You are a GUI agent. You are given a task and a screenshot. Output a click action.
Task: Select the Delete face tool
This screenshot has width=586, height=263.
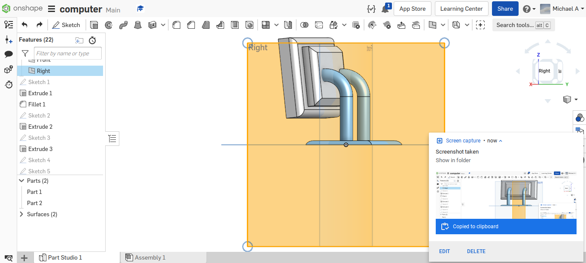[x=387, y=25]
